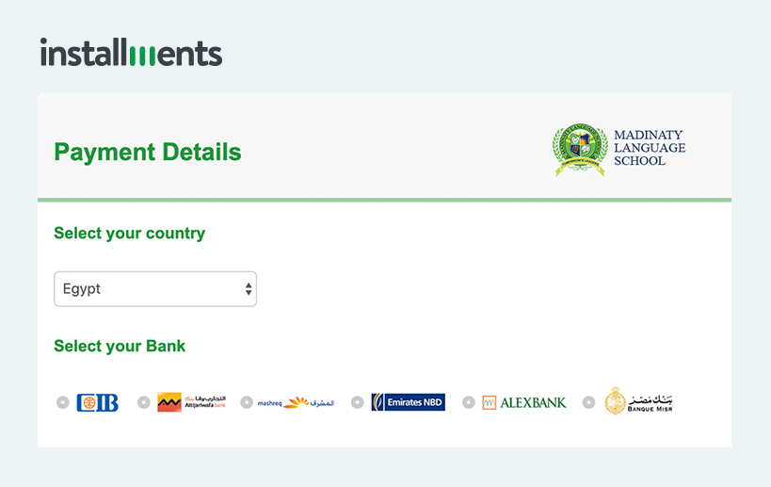Click the installments logo at top

point(131,52)
